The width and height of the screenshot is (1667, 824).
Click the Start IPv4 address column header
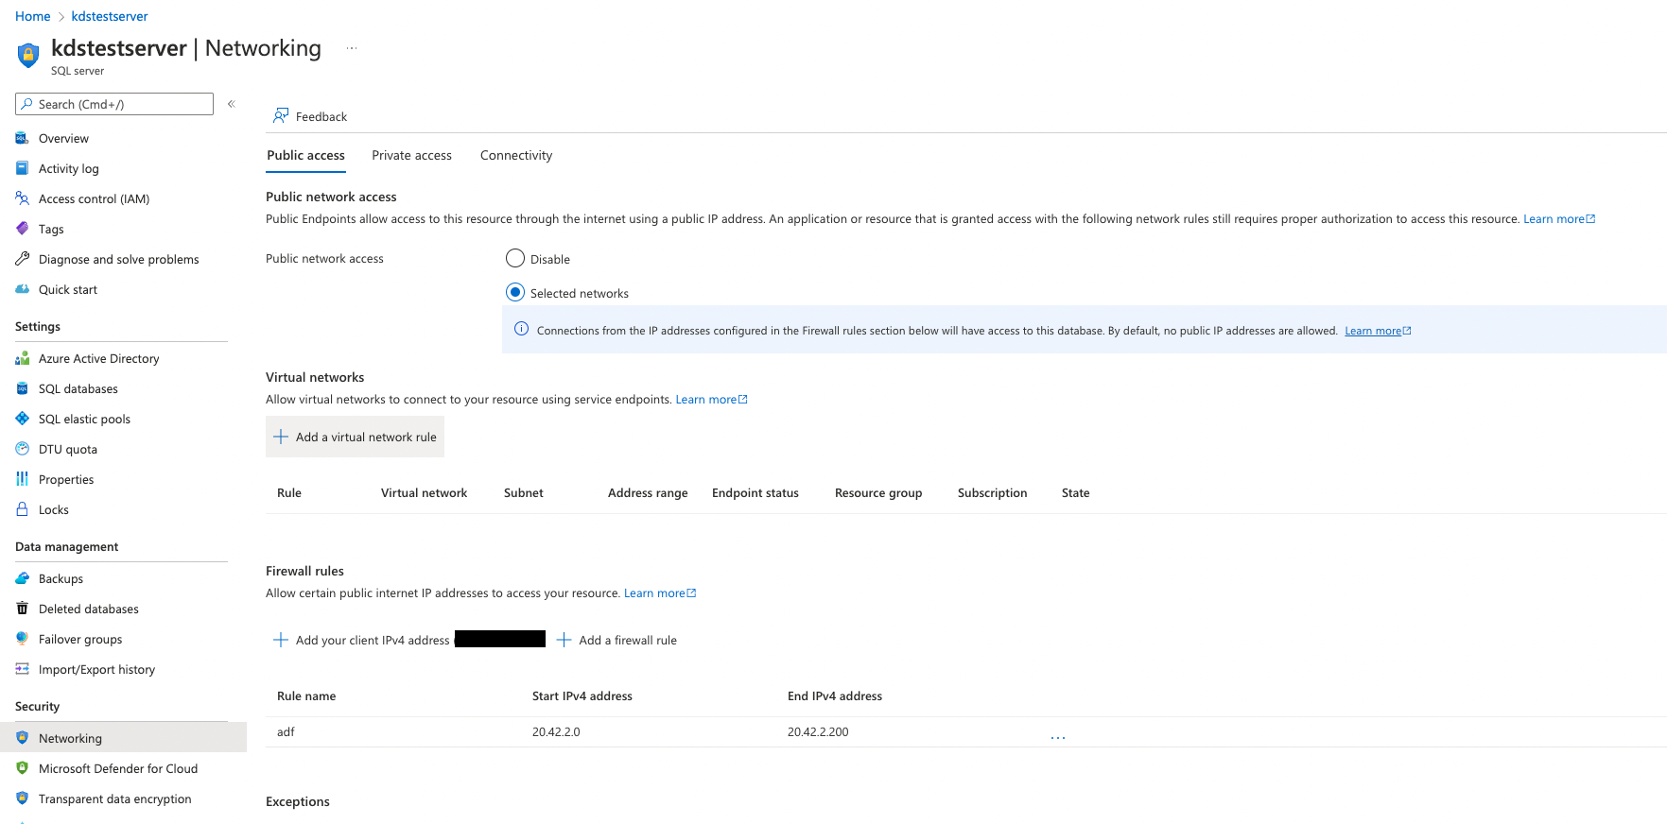click(582, 696)
